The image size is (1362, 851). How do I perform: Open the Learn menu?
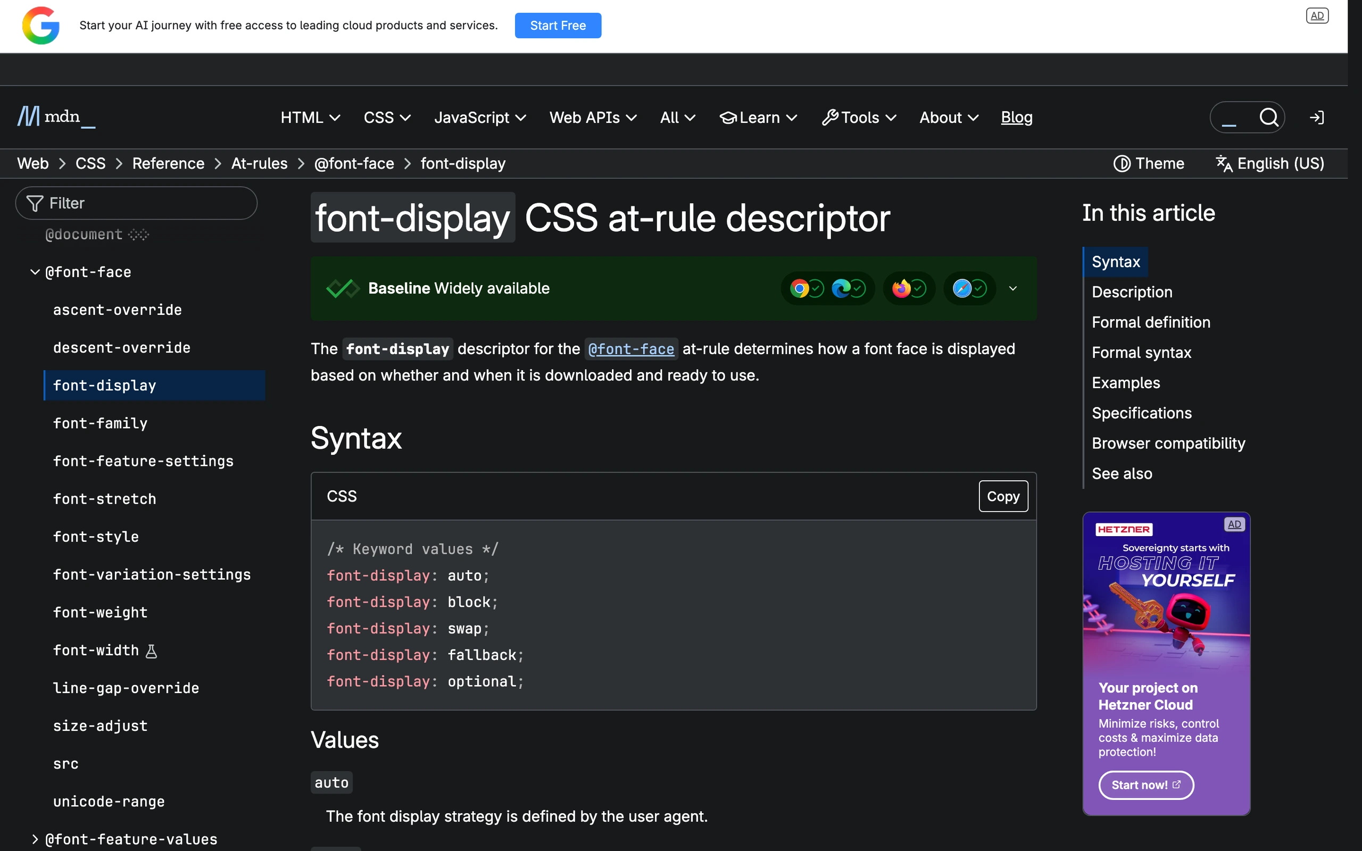click(759, 117)
